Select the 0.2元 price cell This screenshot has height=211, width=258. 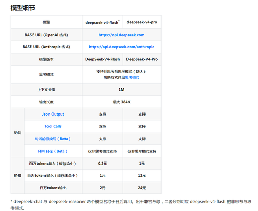tap(102, 164)
